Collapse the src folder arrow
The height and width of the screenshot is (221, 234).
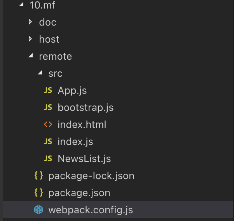40,73
